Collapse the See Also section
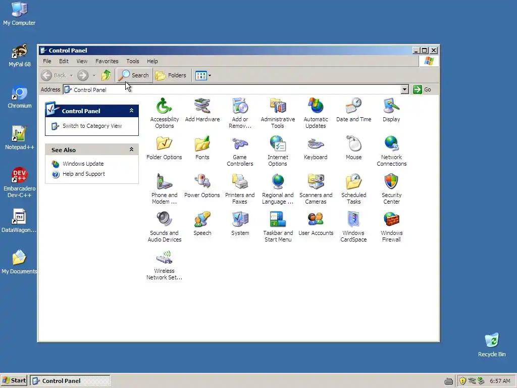The image size is (517, 388). pos(131,150)
